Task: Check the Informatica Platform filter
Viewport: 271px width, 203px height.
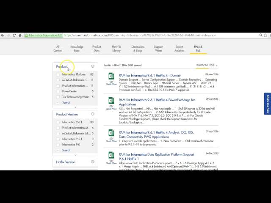Action: coord(58,74)
